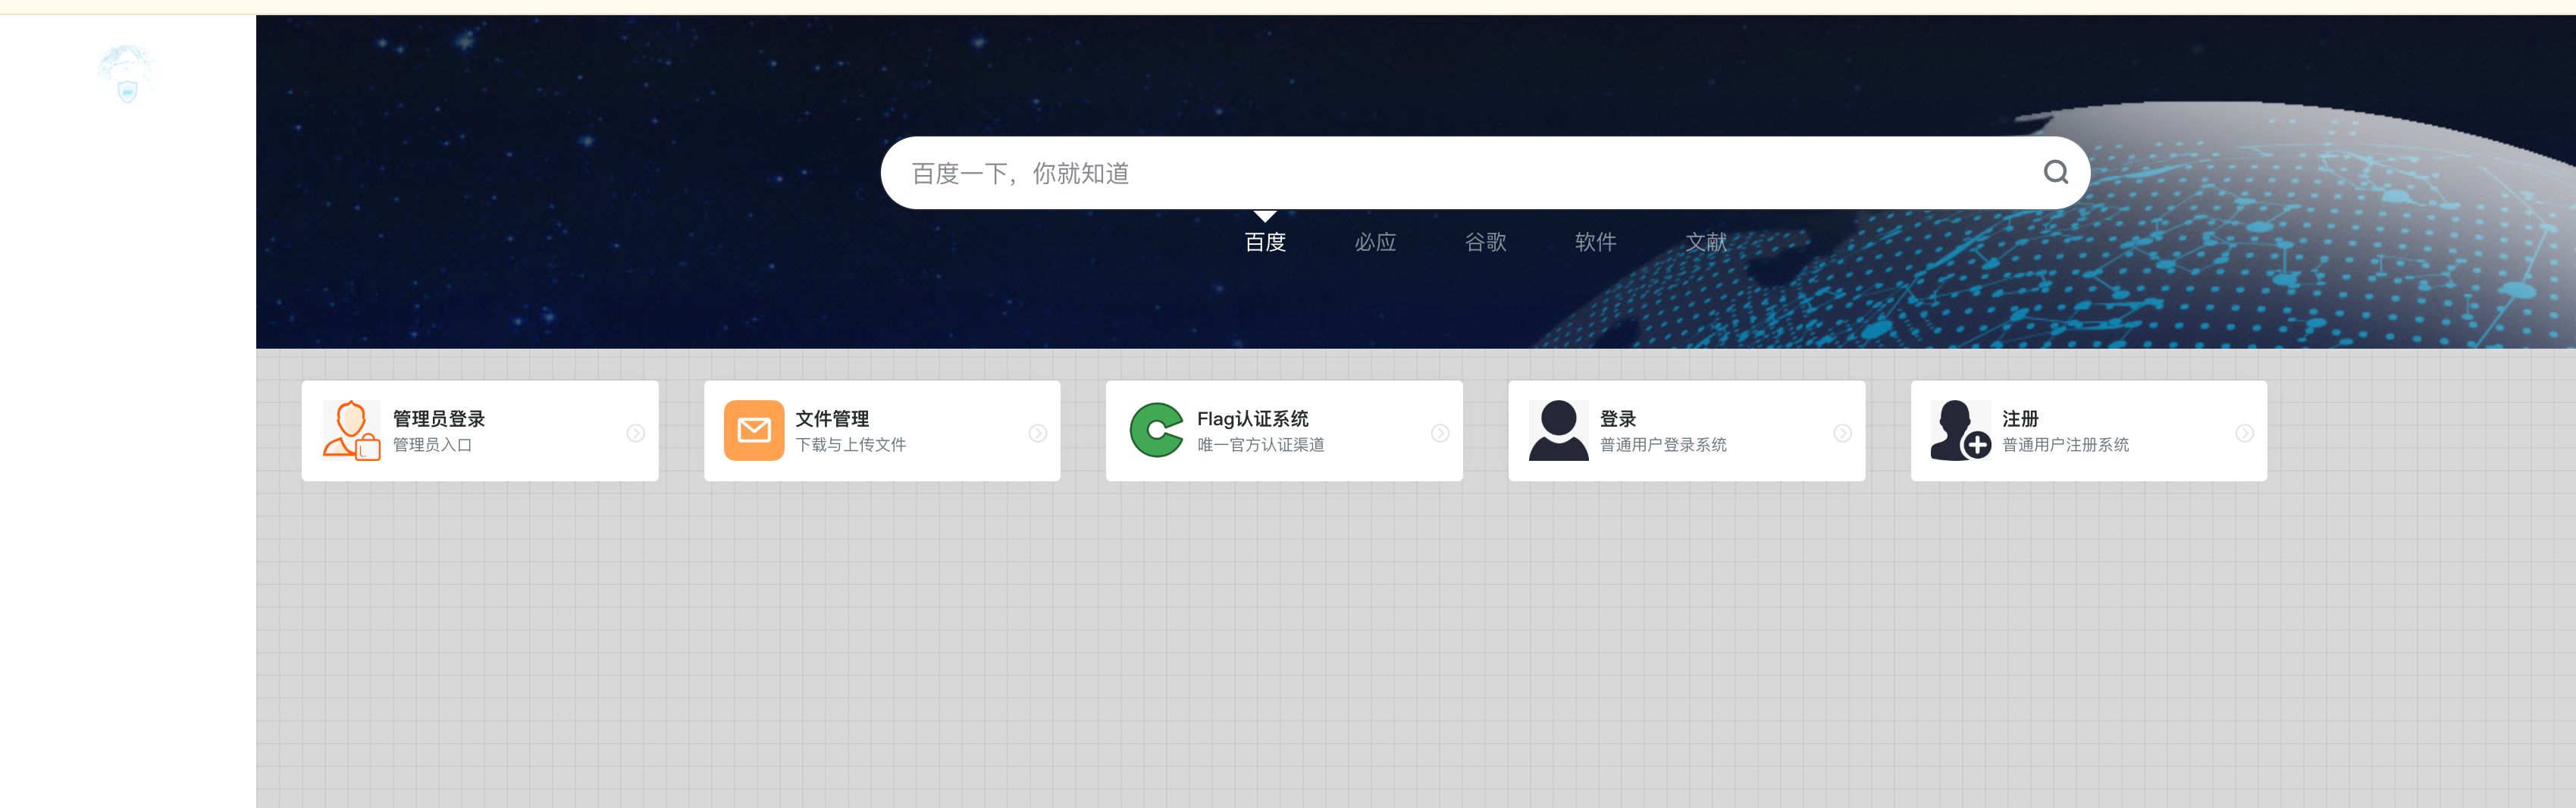The width and height of the screenshot is (2576, 808).
Task: Open the 登录 link title
Action: (x=1618, y=419)
